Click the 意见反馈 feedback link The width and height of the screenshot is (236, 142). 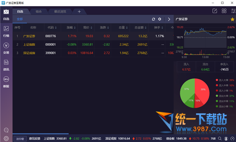[x=35, y=138]
